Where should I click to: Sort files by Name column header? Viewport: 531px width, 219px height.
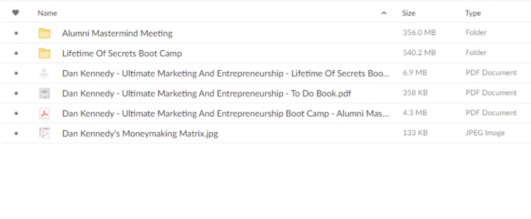click(x=47, y=13)
